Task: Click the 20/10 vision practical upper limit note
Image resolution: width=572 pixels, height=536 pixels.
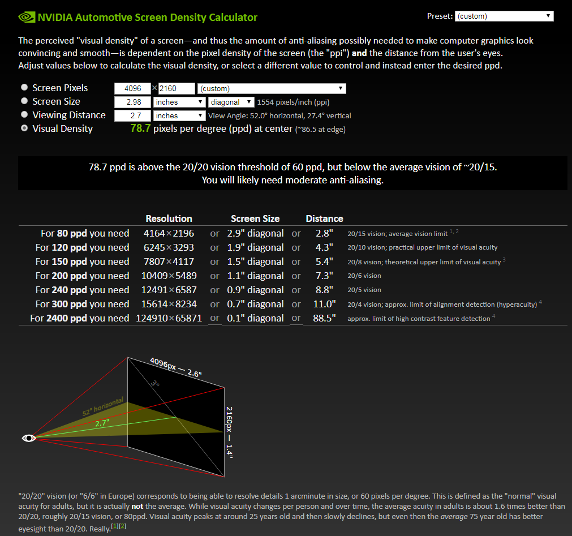Action: 423,247
